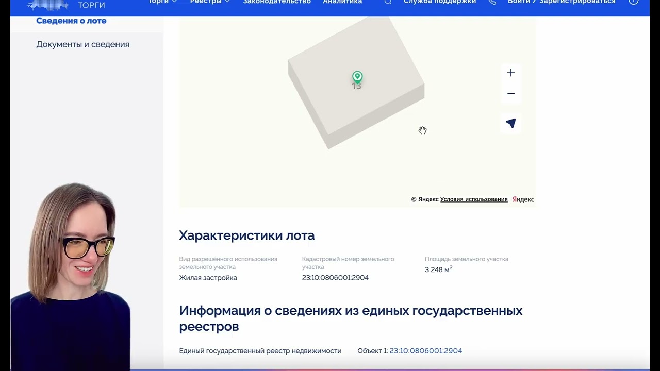
Task: Select cadastral number value under Кадастровый номер
Action: [335, 278]
